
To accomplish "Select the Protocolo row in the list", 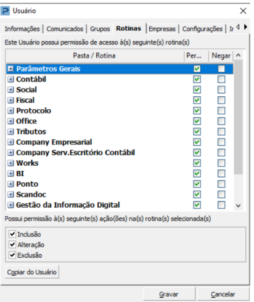I will click(120, 111).
